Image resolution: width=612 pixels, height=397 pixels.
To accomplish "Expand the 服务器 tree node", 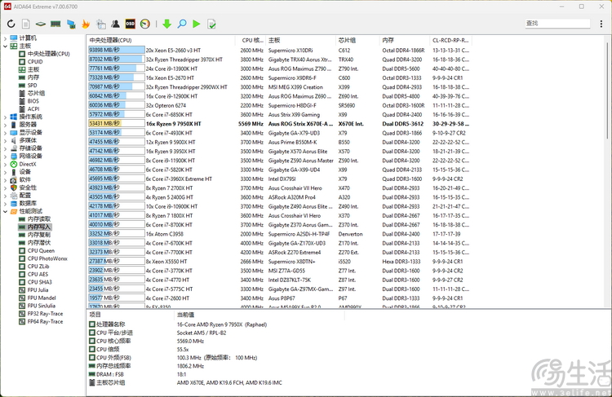I will click(x=5, y=125).
